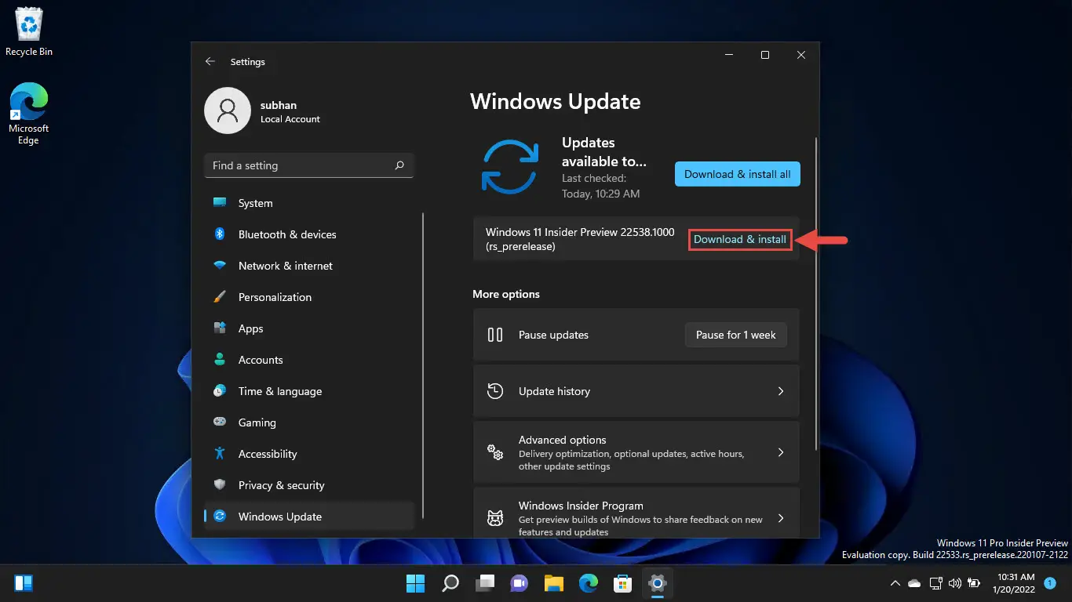The height and width of the screenshot is (602, 1072).
Task: Click Download & install for Insider Preview 22538
Action: tap(740, 239)
